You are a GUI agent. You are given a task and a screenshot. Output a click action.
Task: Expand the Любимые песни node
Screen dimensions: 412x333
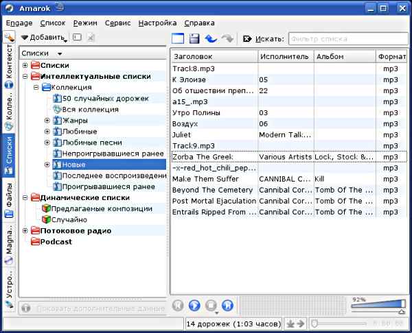[x=47, y=143]
